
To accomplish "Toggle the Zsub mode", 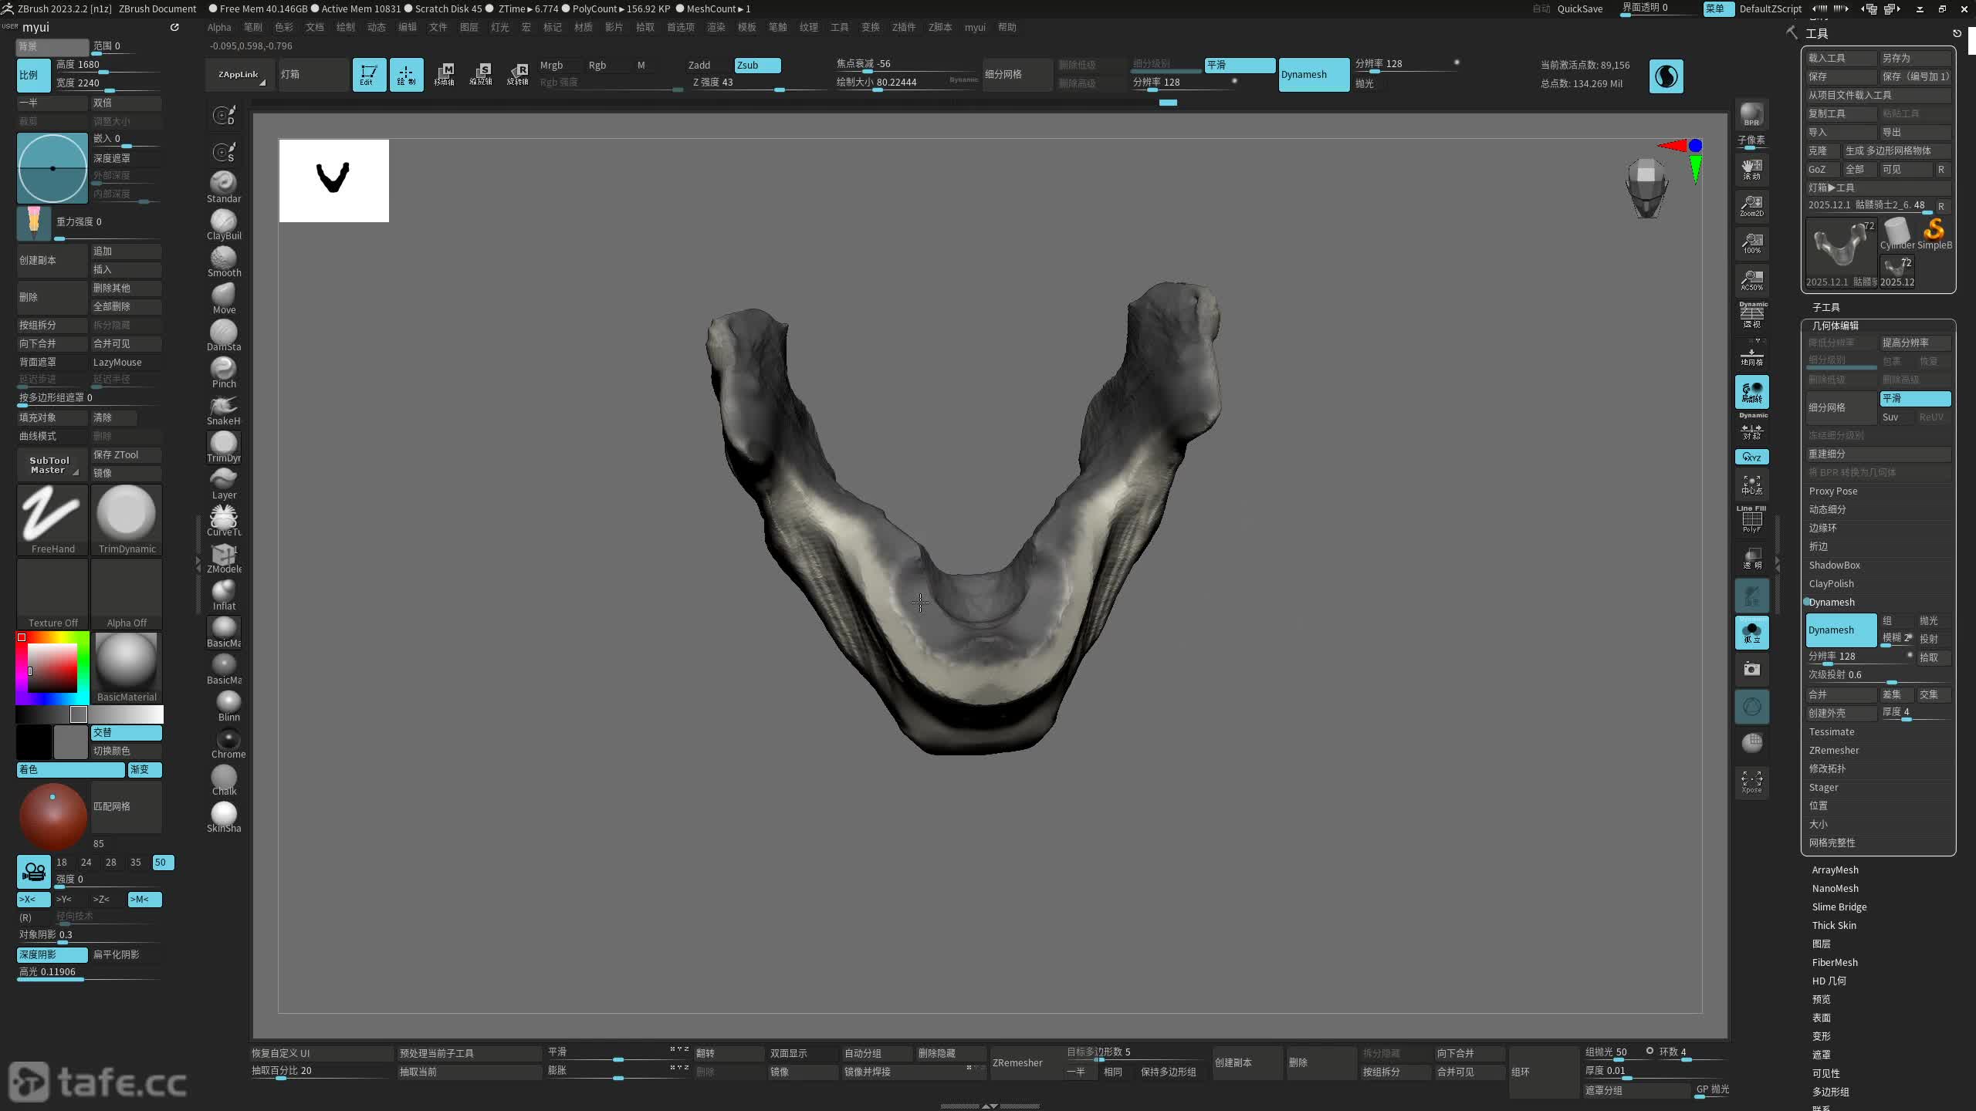I will 756,65.
